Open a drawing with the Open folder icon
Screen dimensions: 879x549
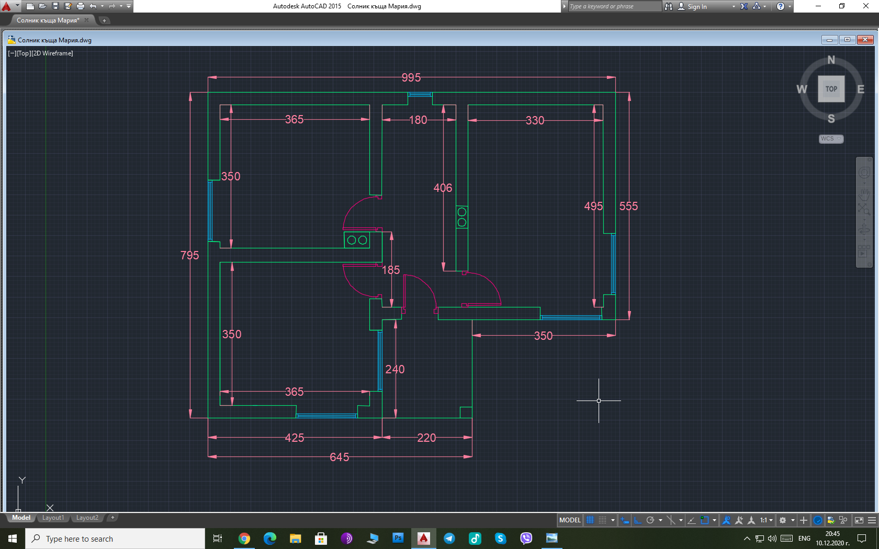(43, 6)
